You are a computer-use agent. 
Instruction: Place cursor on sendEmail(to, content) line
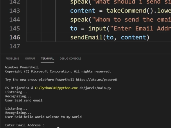pyautogui.click(x=110, y=37)
